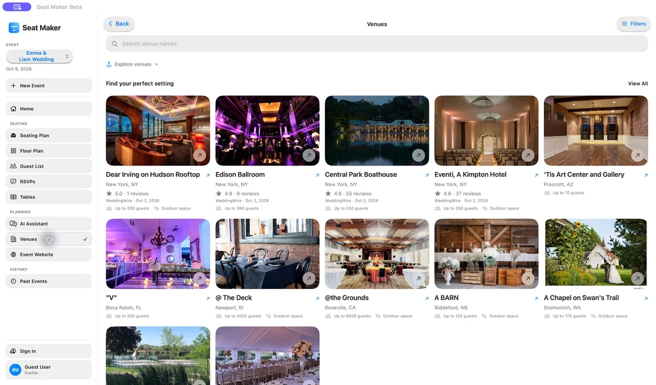Image resolution: width=656 pixels, height=385 pixels.
Task: Go to Home in sidebar
Action: point(48,109)
